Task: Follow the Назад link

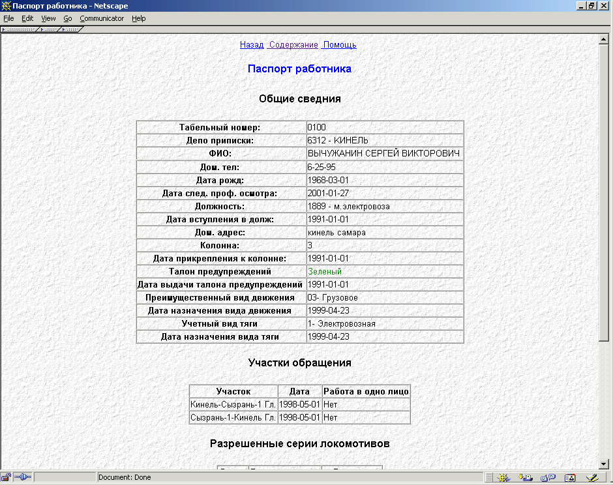Action: (x=252, y=44)
